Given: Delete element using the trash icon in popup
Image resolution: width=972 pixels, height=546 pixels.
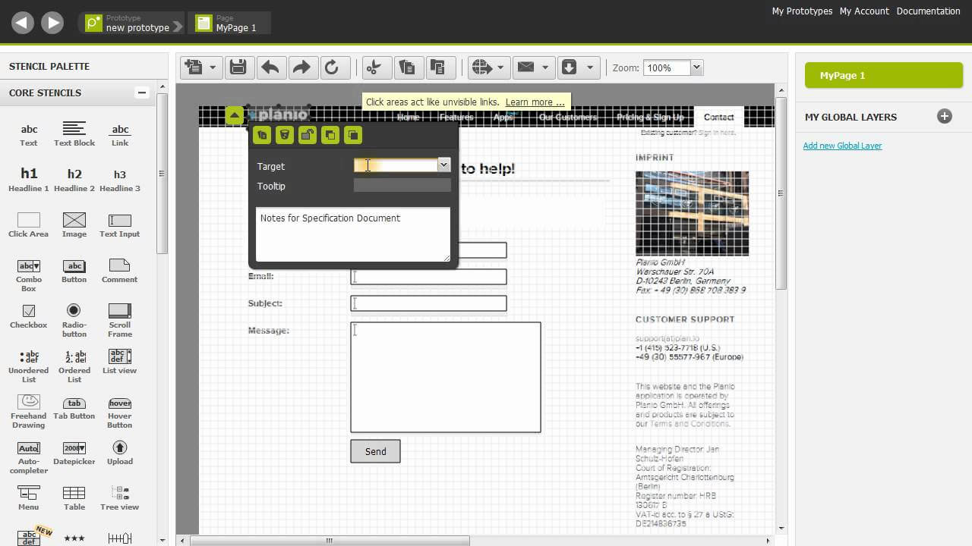Looking at the screenshot, I should (x=284, y=135).
